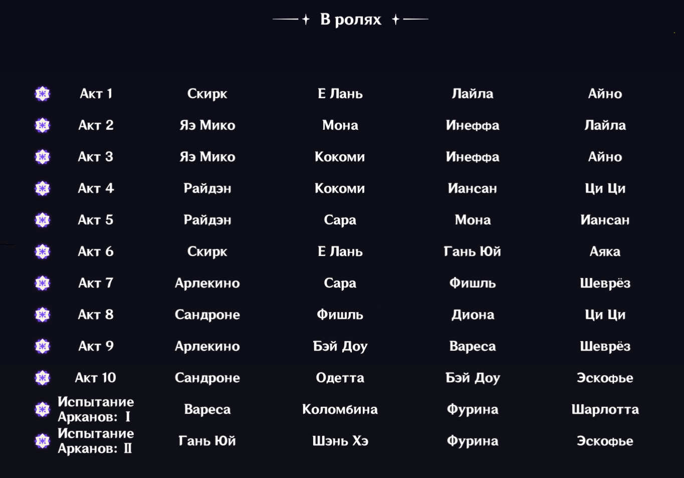The width and height of the screenshot is (684, 478).
Task: Open the Акт 6 label
Action: [96, 252]
